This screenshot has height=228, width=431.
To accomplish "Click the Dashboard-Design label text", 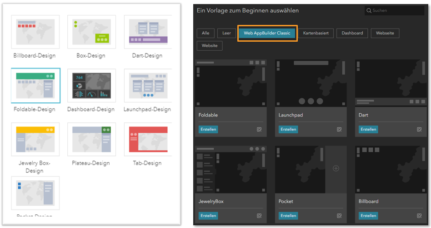I will 91,109.
